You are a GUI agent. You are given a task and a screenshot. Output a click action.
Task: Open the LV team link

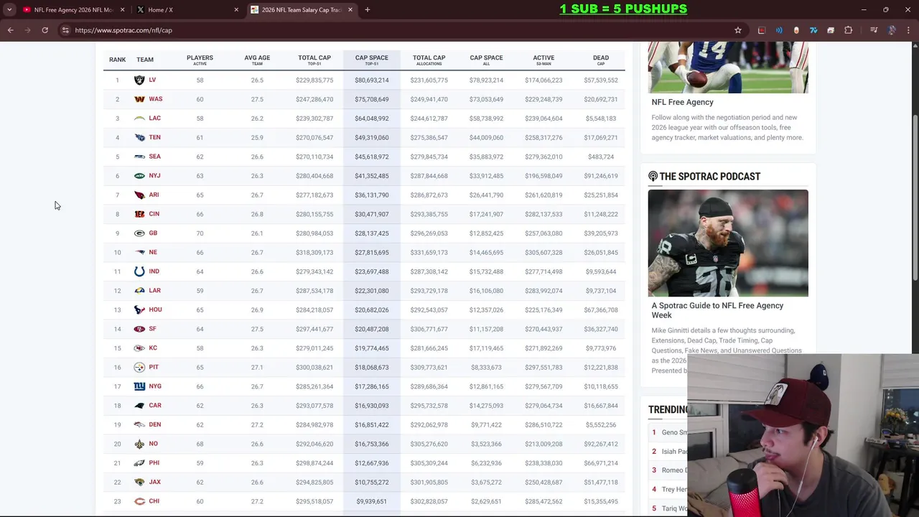click(152, 80)
